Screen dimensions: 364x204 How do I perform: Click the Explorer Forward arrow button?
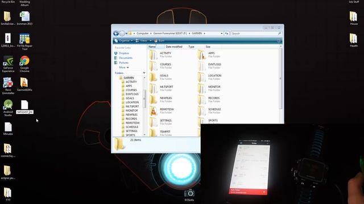(x=122, y=33)
